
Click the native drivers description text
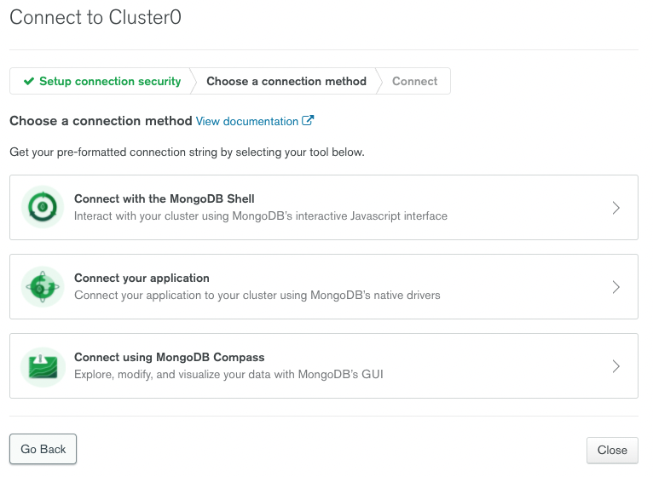(x=257, y=295)
